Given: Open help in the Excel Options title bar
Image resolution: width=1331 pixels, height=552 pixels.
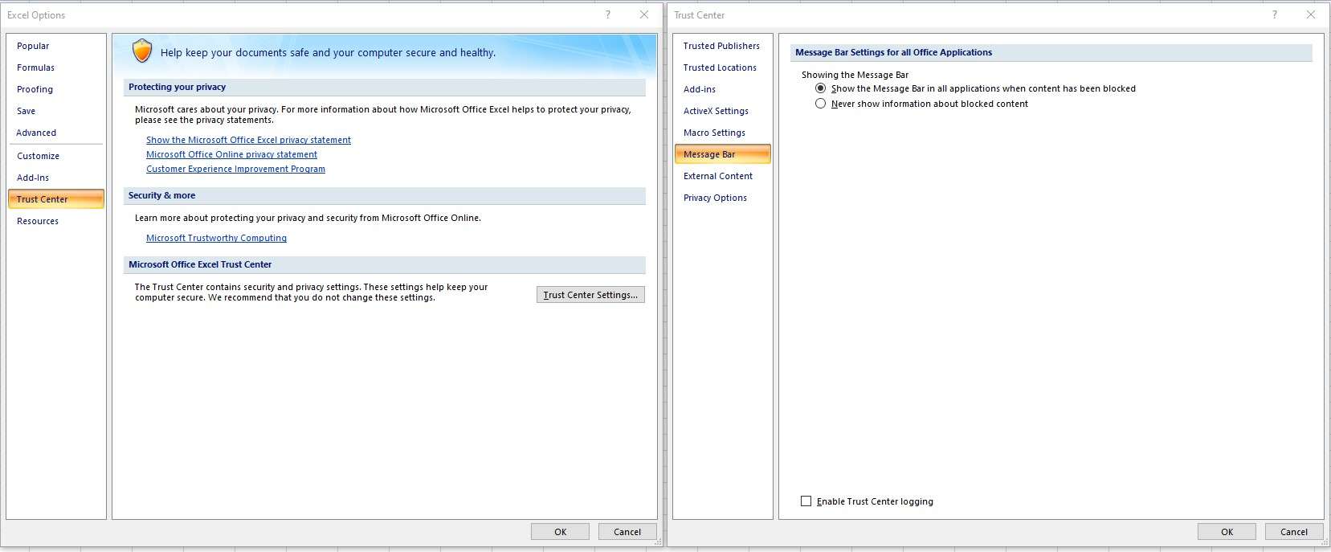Looking at the screenshot, I should (x=608, y=14).
